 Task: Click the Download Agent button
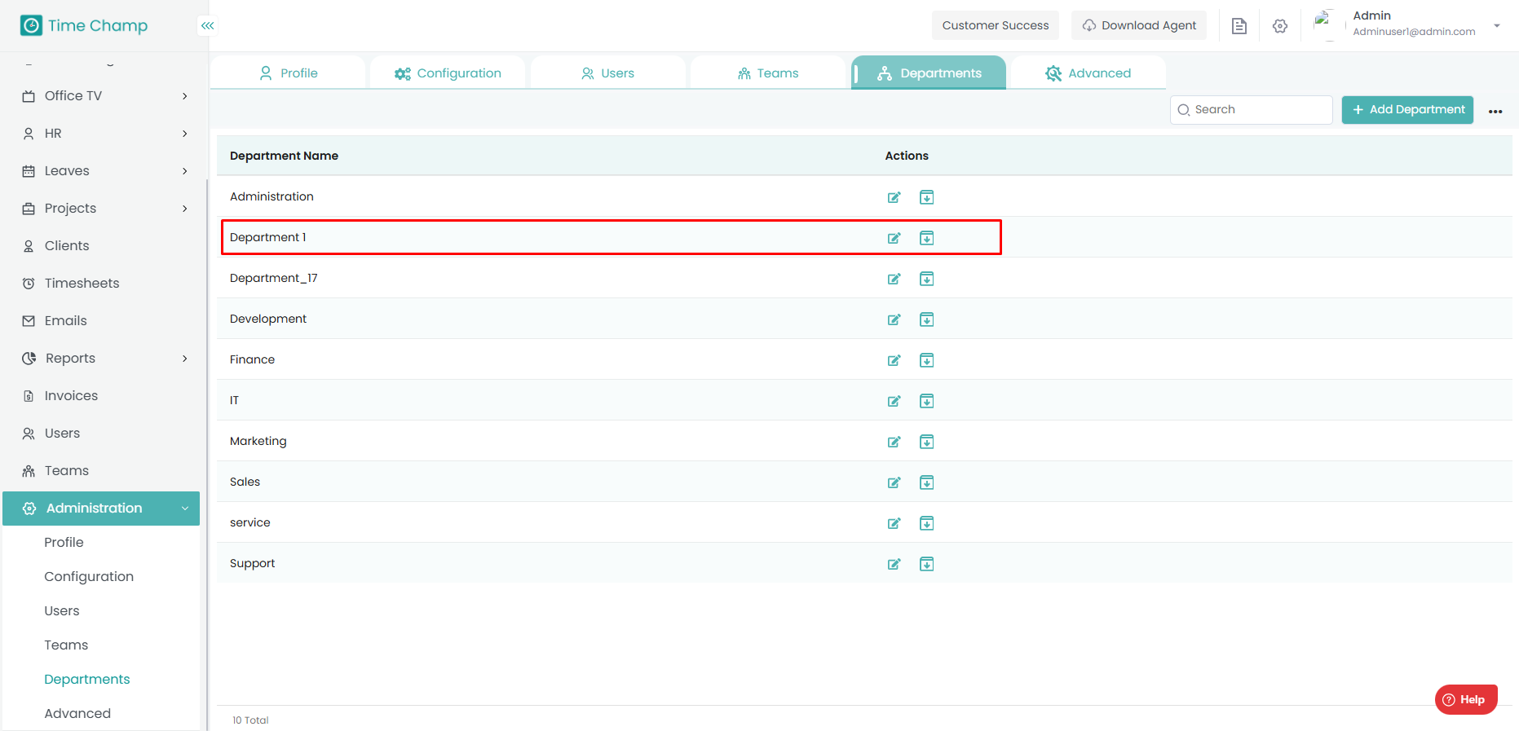(x=1139, y=25)
